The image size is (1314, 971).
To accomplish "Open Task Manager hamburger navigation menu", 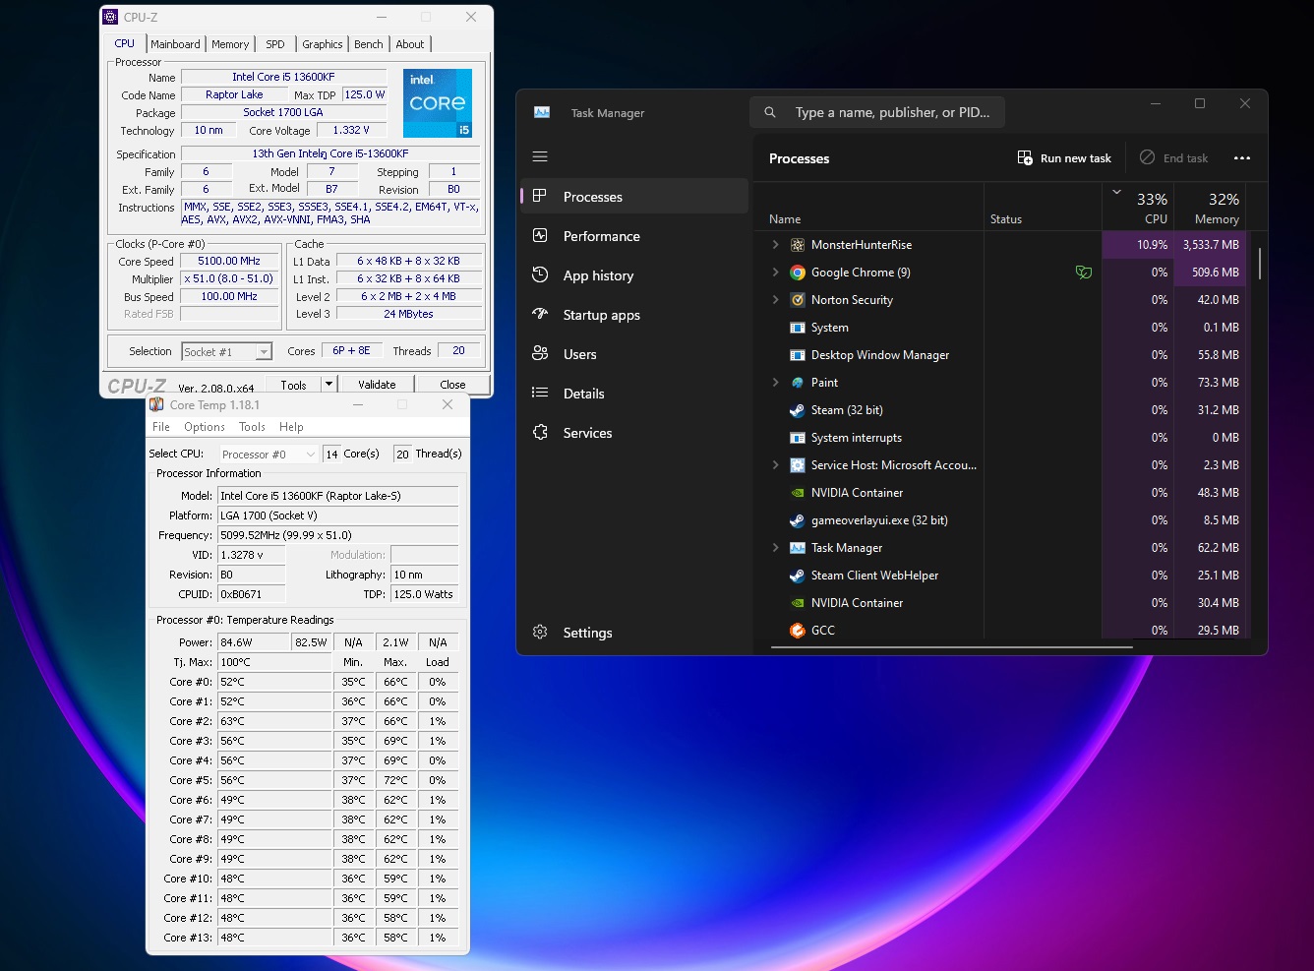I will coord(540,156).
